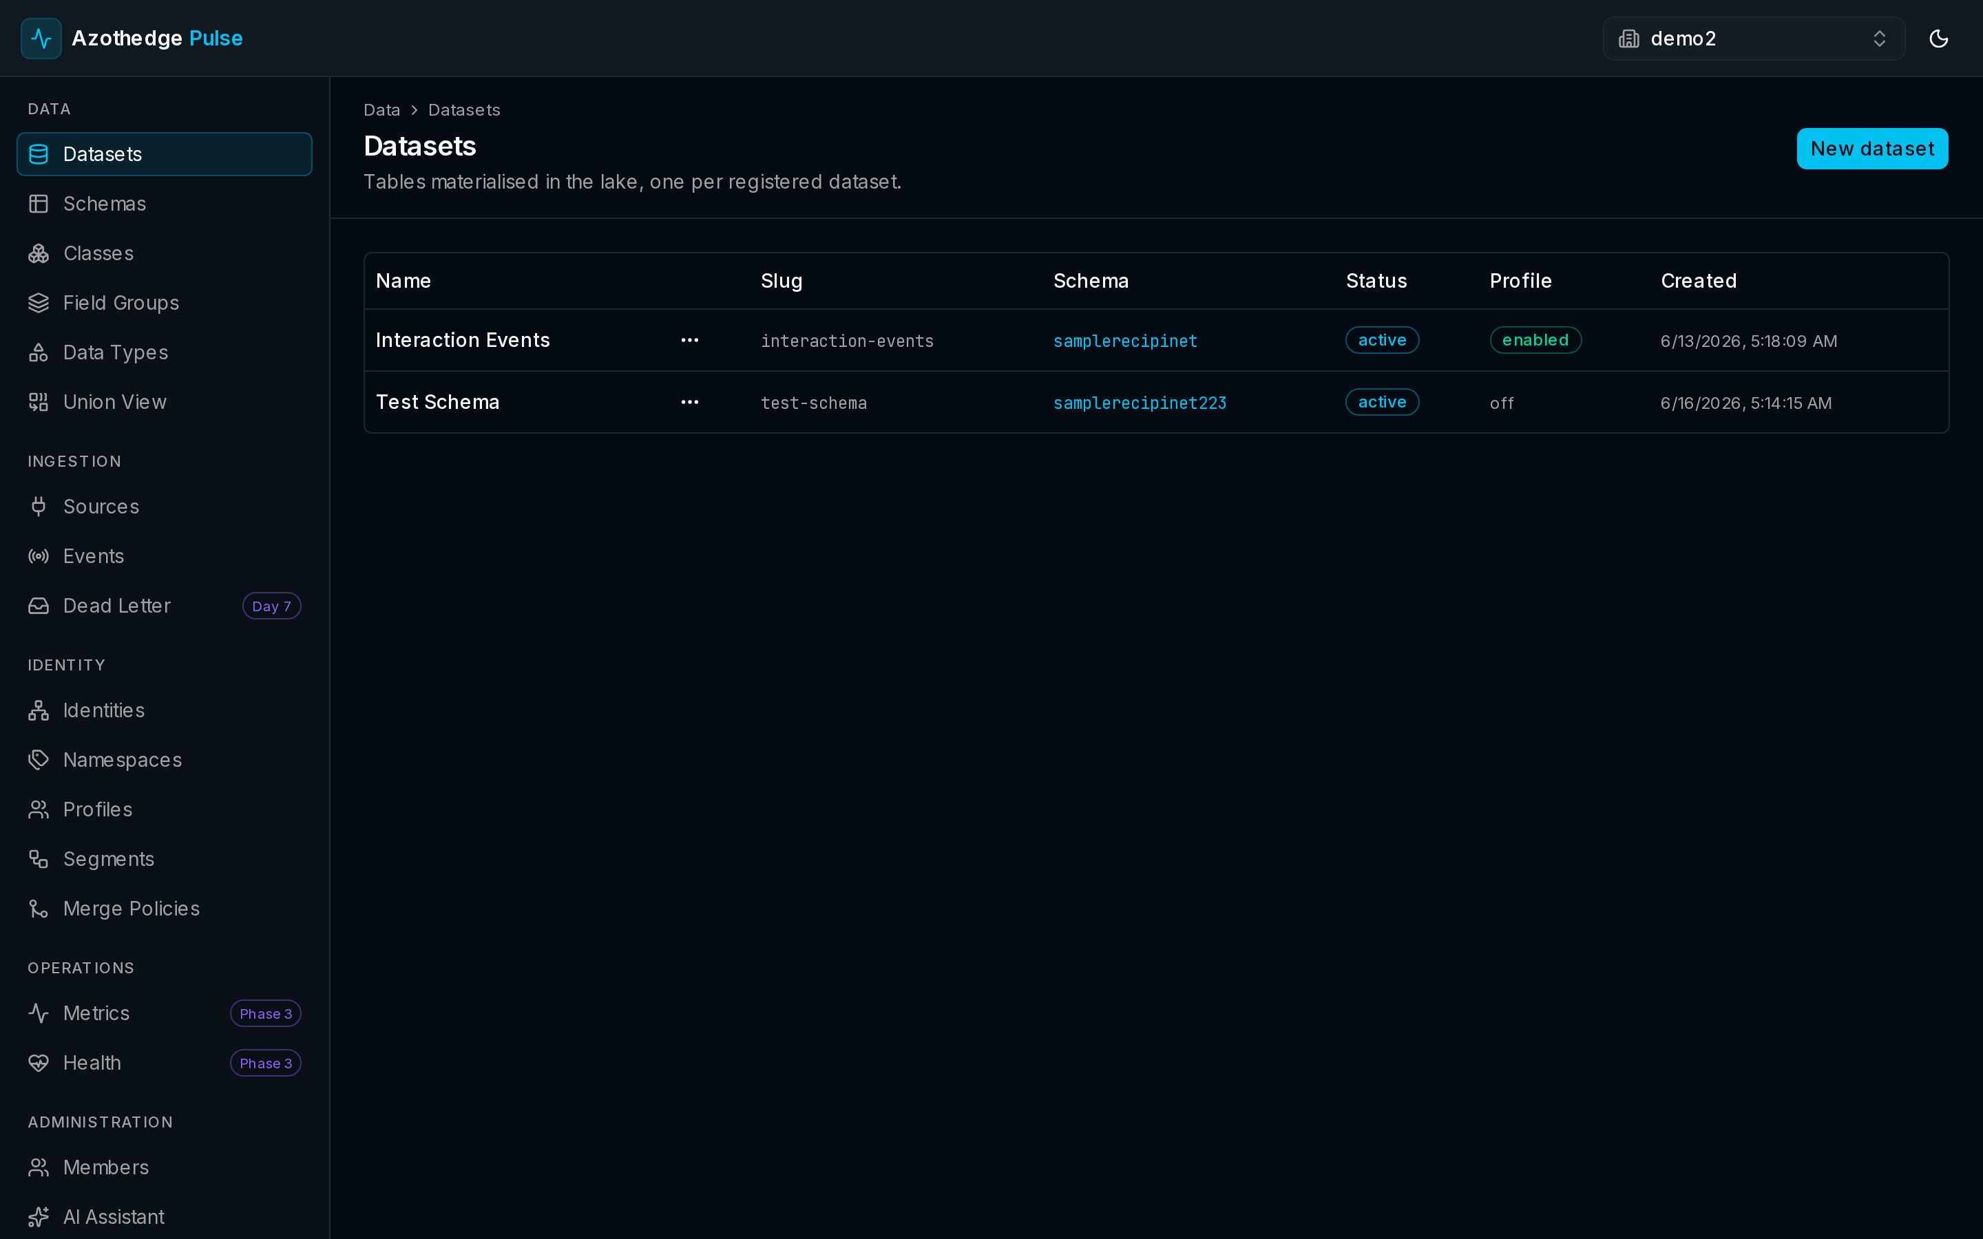This screenshot has width=1983, height=1239.
Task: Click the Datasets database icon in sidebar
Action: pyautogui.click(x=39, y=154)
